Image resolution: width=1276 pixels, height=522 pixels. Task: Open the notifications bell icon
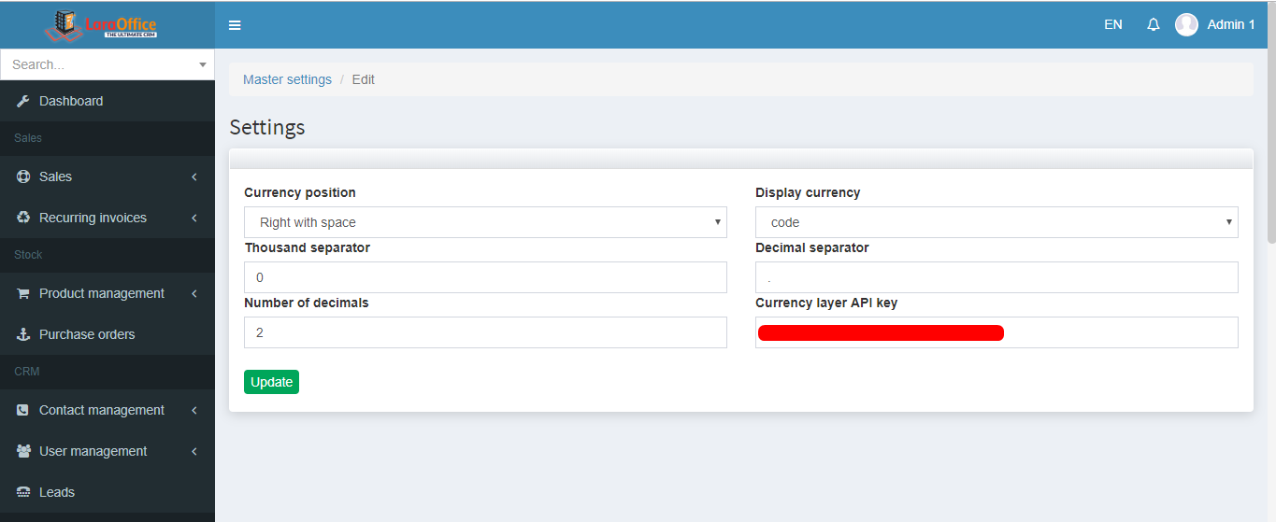coord(1154,25)
